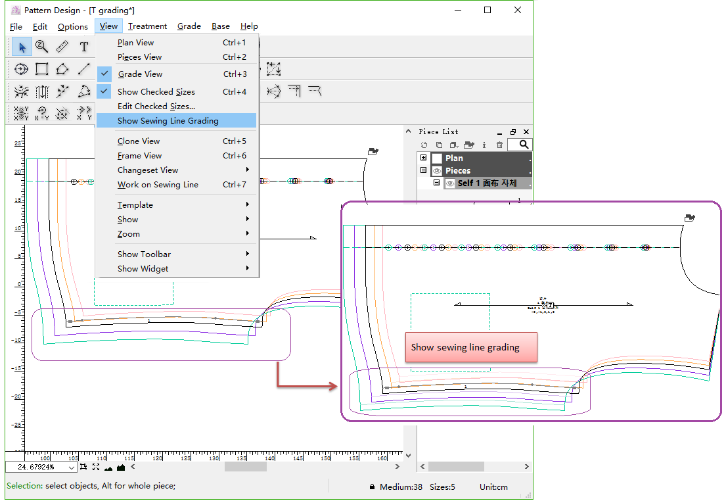This screenshot has height=503, width=726.
Task: Select the straight line drawing tool
Action: [x=83, y=69]
